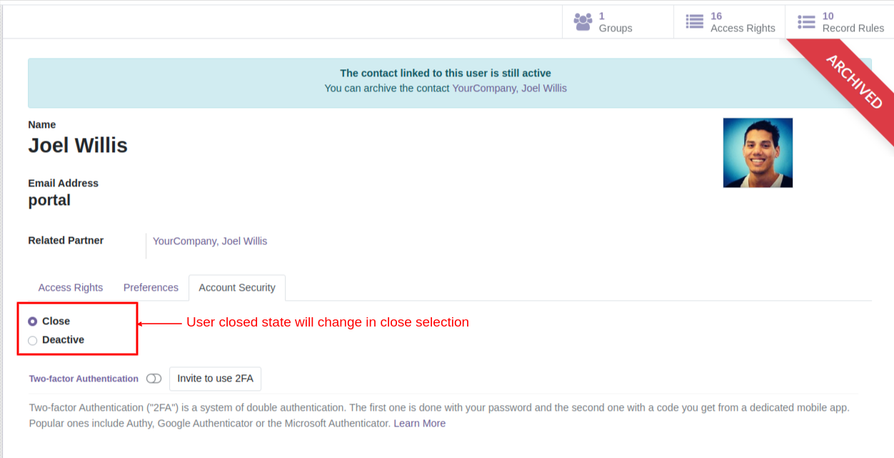Click the portal email address field
Screen dimensions: 894x458
[x=49, y=200]
